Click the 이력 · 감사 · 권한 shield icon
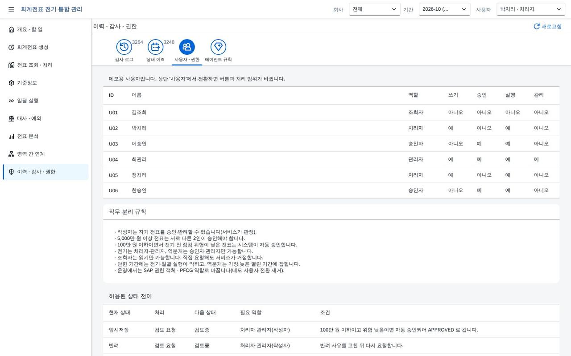Viewport: 571px width, 356px height. [12, 172]
